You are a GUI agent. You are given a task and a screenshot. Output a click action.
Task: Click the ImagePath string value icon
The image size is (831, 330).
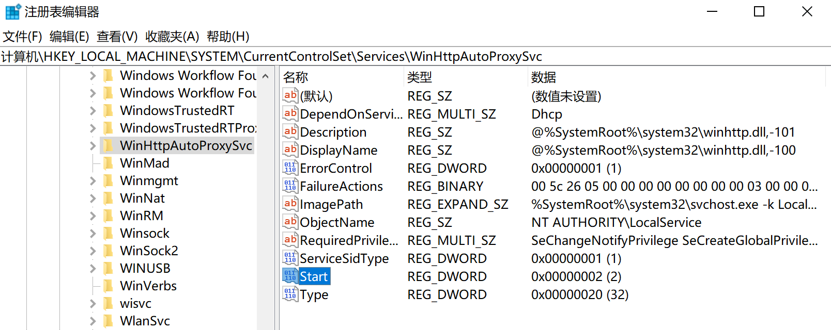click(290, 204)
